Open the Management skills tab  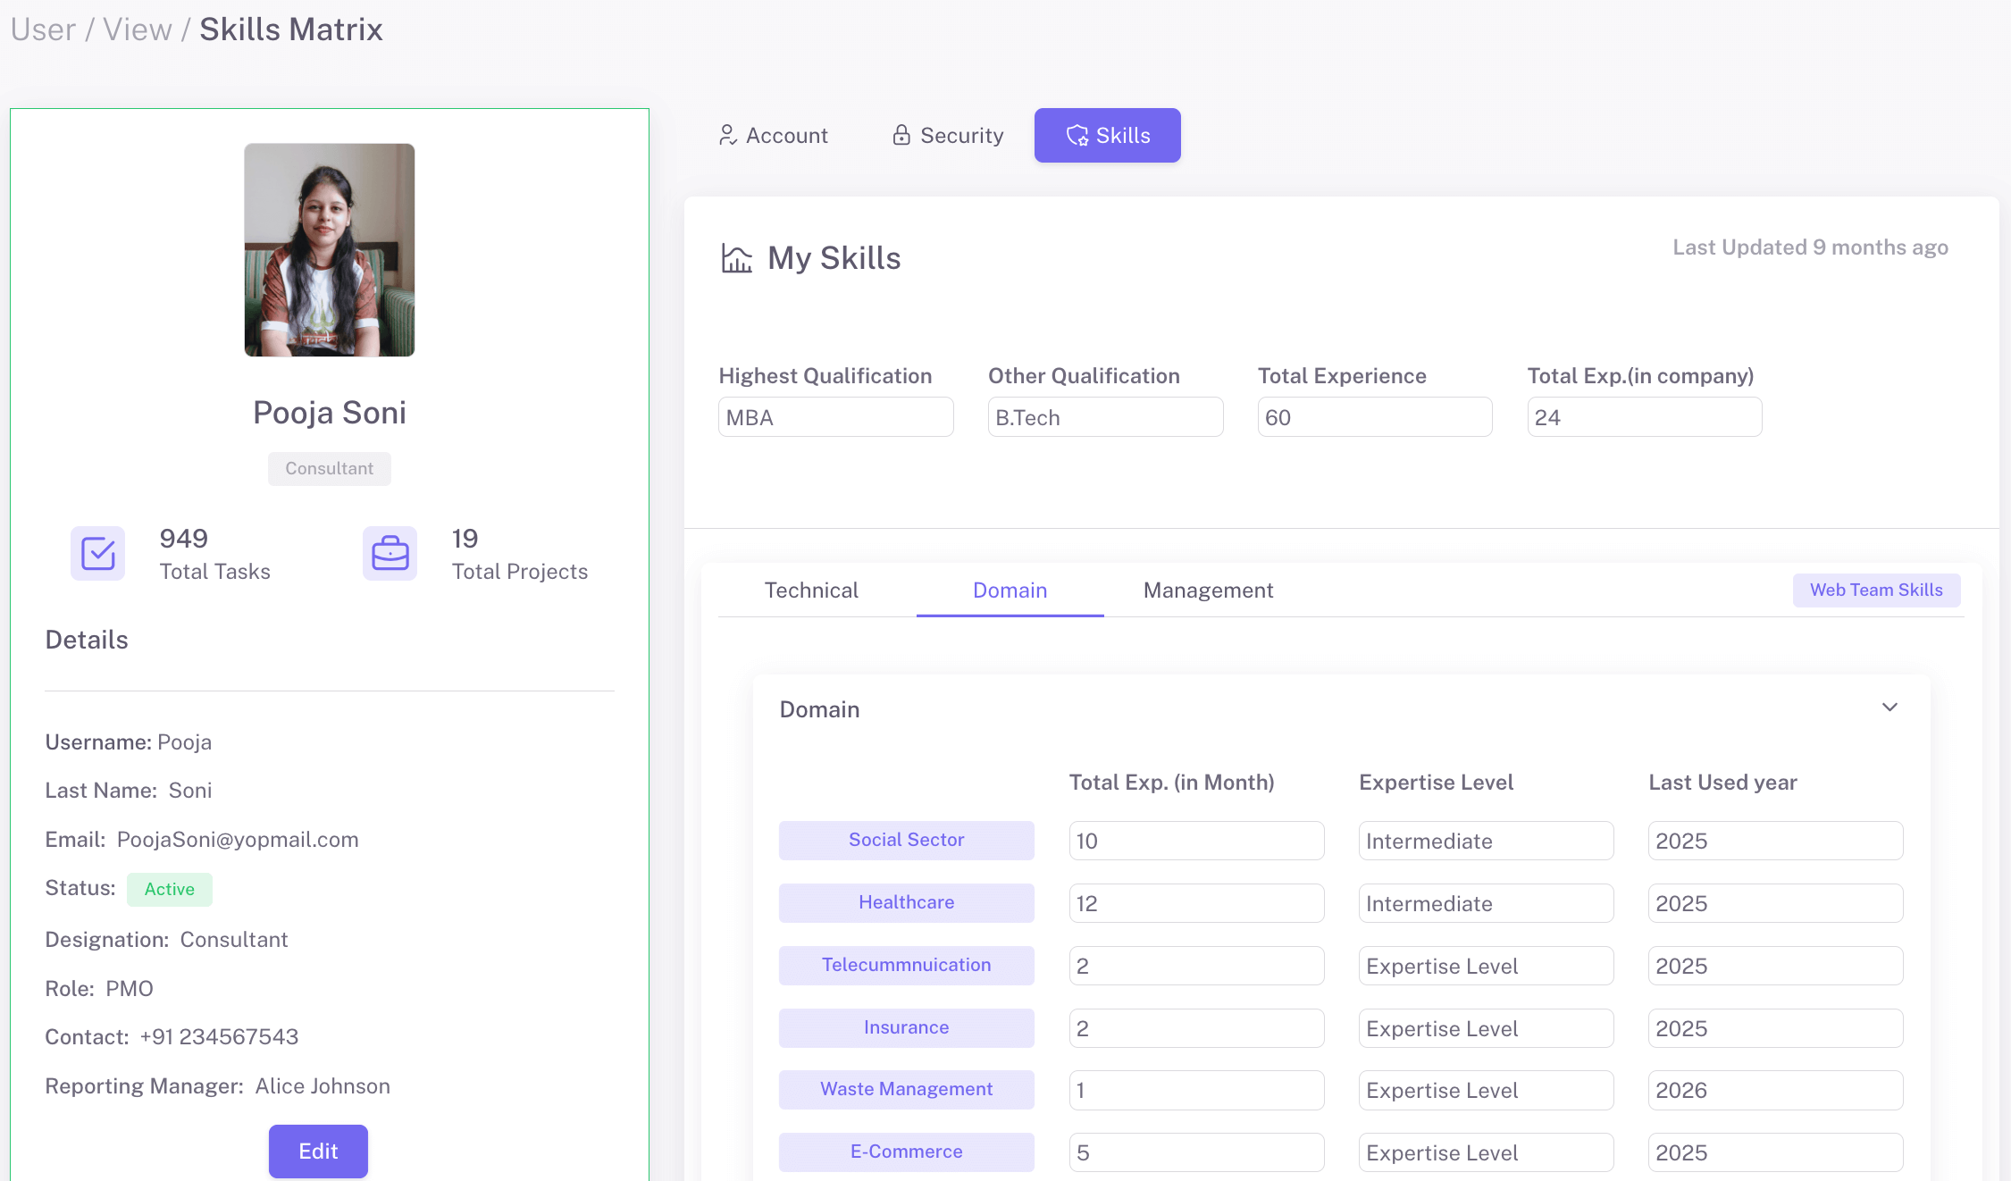coord(1208,590)
